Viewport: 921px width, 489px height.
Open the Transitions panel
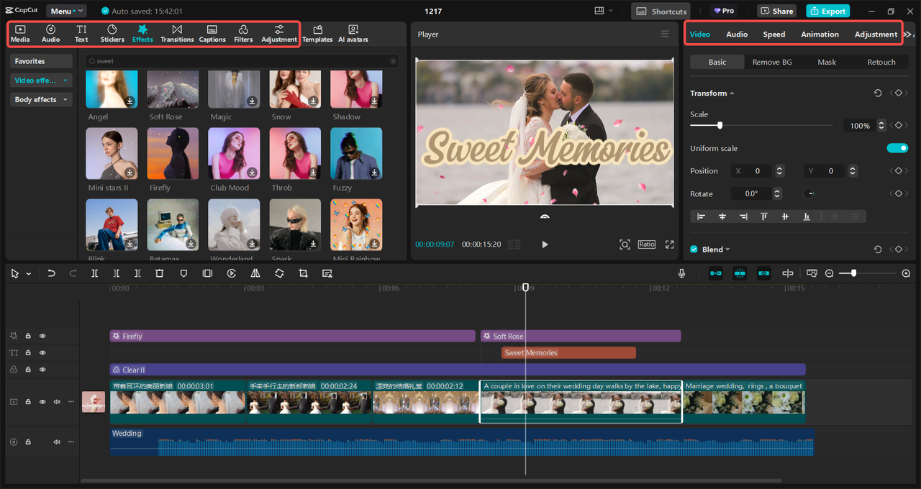(177, 33)
